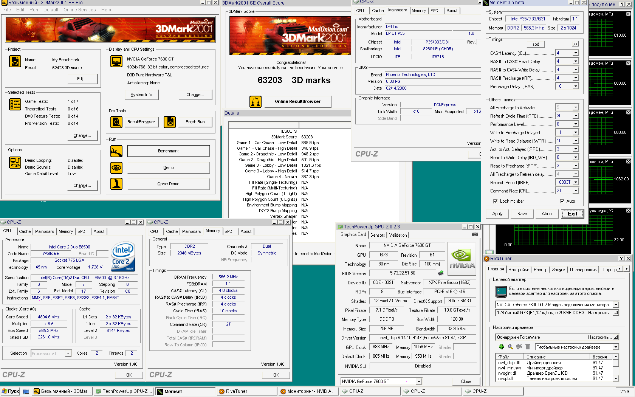Viewport: 635px width, 397px height.
Task: Click the TechPowerUp GPU-Z taskbar button
Action: [124, 391]
